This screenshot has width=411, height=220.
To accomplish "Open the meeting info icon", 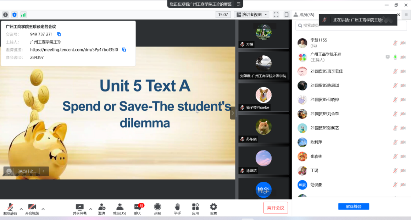I will (x=5, y=15).
